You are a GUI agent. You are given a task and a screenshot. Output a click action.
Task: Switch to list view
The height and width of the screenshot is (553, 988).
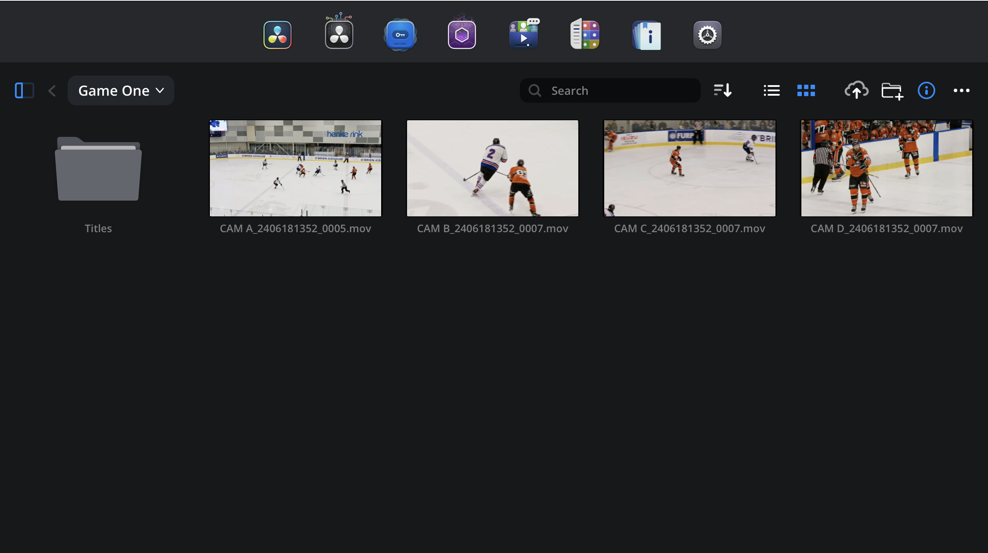point(772,90)
